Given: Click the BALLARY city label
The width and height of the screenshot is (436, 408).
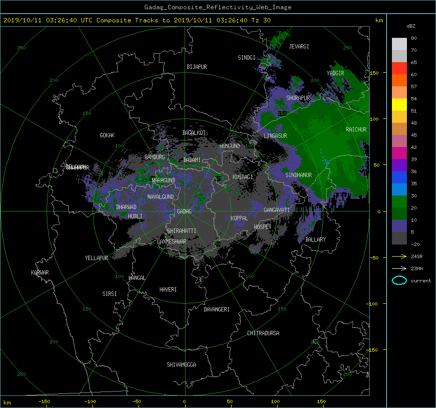Looking at the screenshot, I should 315,240.
